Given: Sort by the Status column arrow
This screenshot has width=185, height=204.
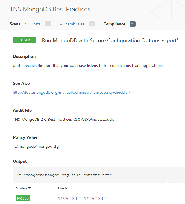Looking at the screenshot, I should (29, 188).
